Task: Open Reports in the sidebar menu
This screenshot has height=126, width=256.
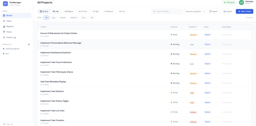Action: (17, 27)
